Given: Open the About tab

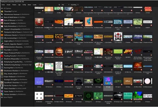Looking at the screenshot, I should pyautogui.click(x=29, y=5).
